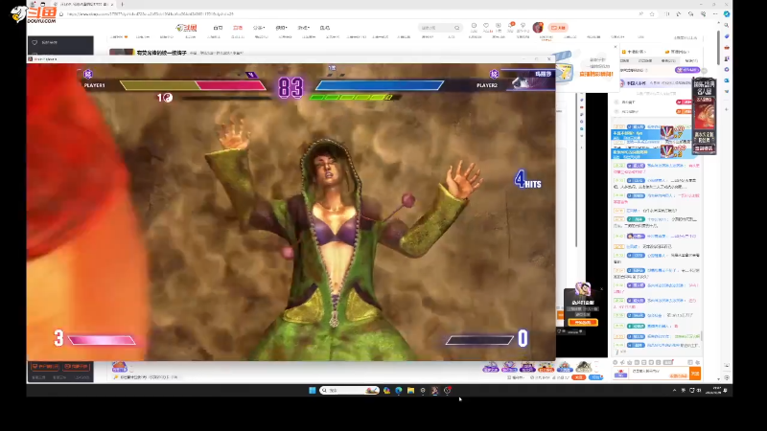Focus the chat message input field
This screenshot has height=431, width=767.
[x=659, y=373]
